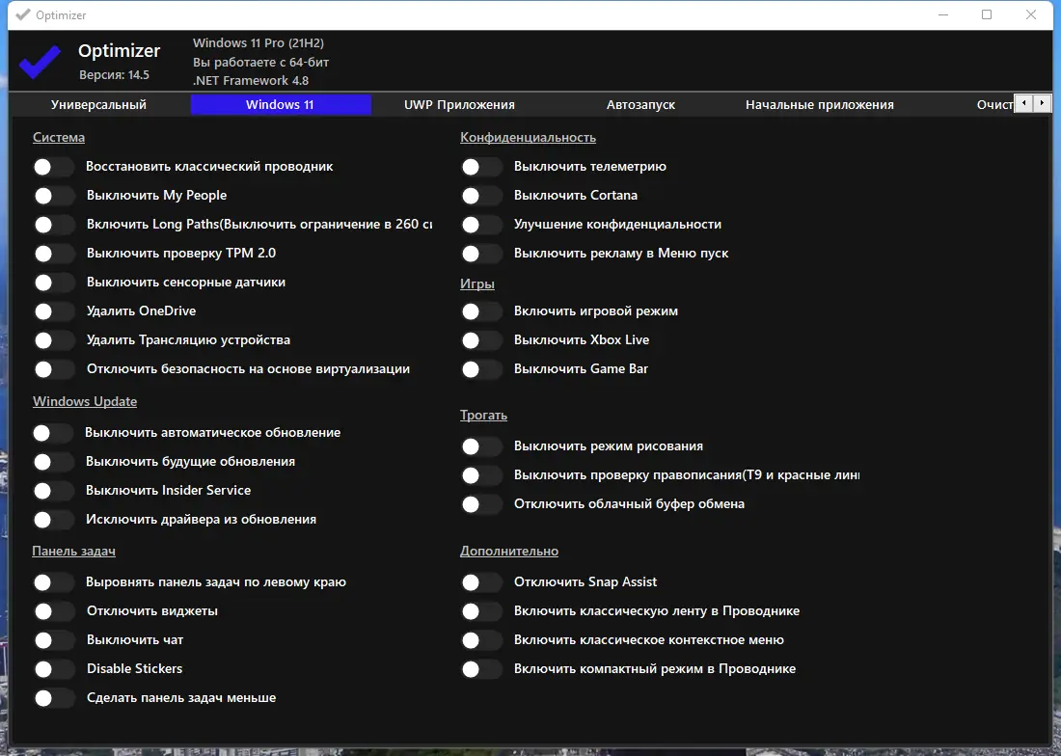The image size is (1061, 756).
Task: Click the Windows 11 Pro (21H2) label
Action: click(x=258, y=43)
